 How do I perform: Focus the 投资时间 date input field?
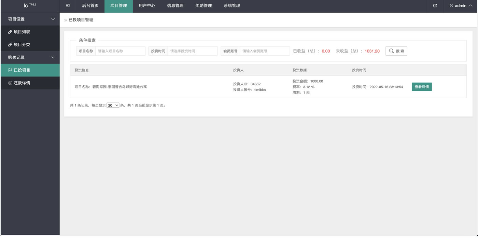tap(193, 51)
